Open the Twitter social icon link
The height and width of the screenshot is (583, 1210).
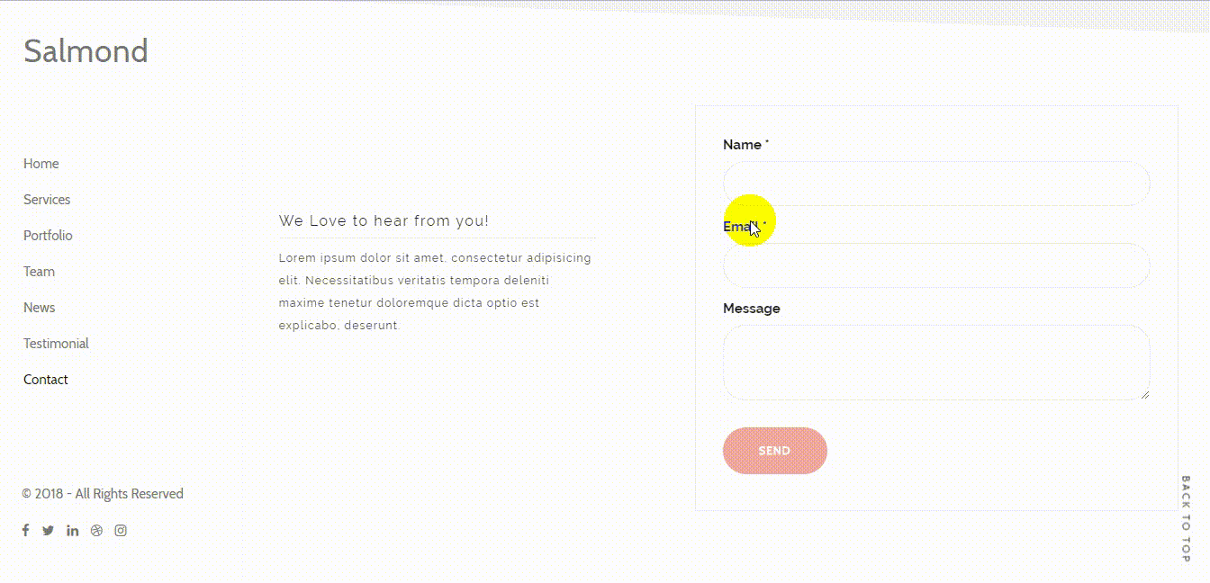pos(49,531)
